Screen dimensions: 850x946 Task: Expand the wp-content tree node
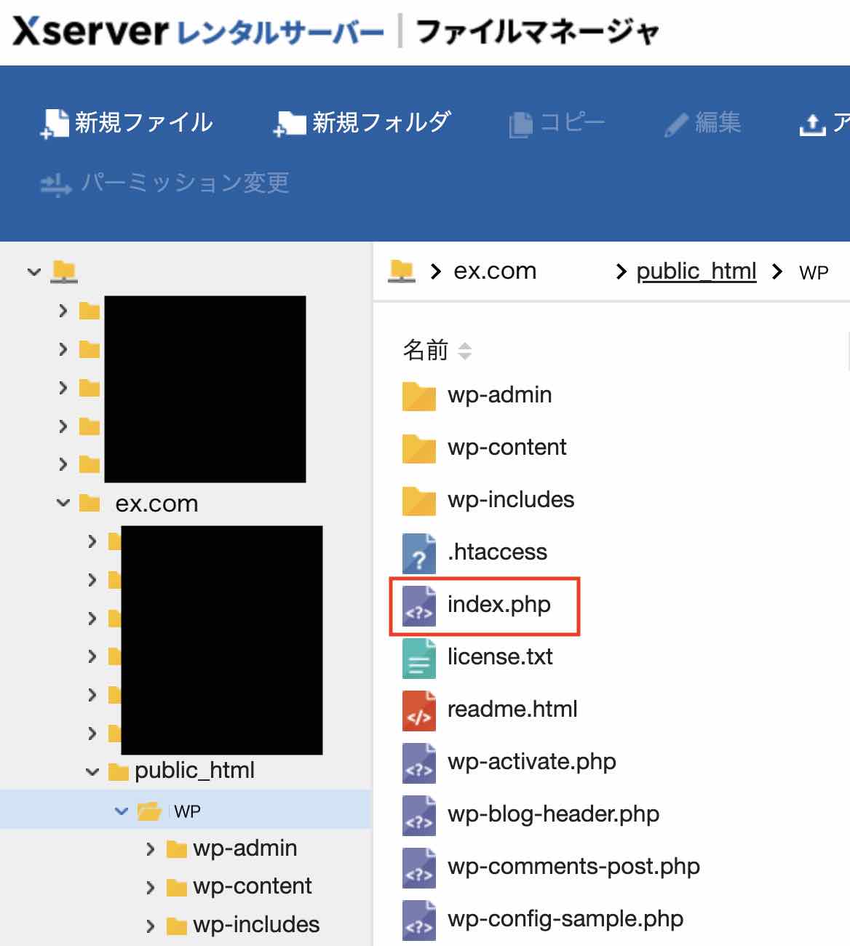click(x=151, y=888)
